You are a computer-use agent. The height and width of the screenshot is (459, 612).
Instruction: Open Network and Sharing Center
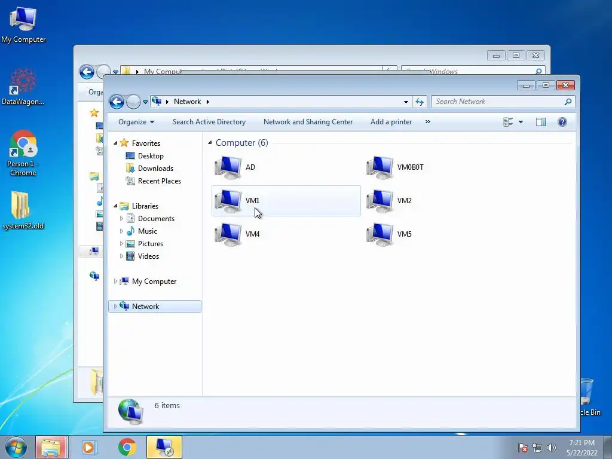point(308,122)
